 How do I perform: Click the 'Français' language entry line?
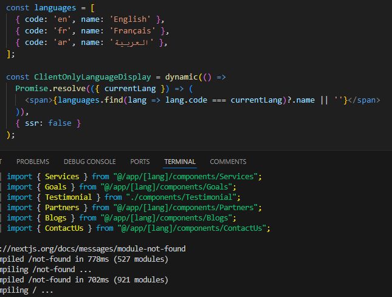(x=92, y=31)
